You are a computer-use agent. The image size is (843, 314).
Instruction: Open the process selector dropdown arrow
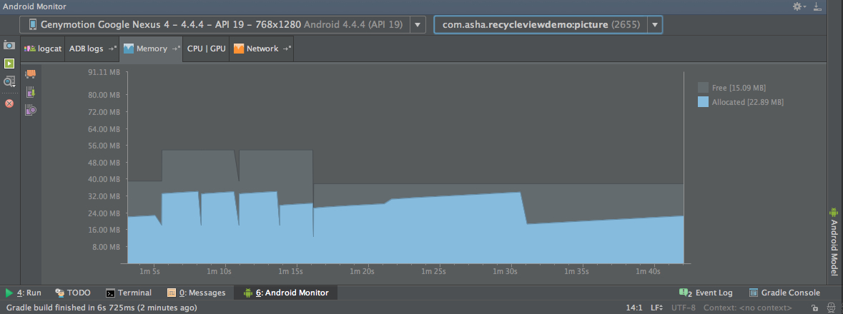pos(655,25)
